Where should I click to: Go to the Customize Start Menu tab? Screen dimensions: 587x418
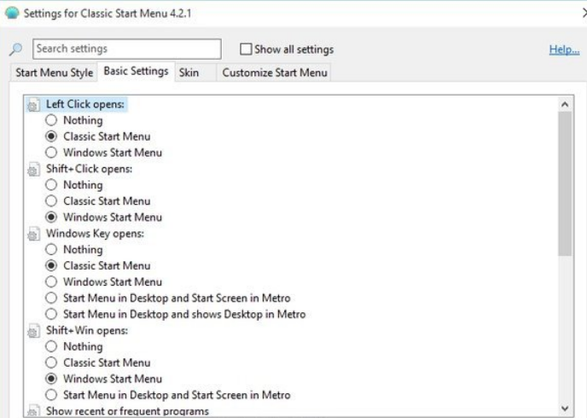coord(275,73)
